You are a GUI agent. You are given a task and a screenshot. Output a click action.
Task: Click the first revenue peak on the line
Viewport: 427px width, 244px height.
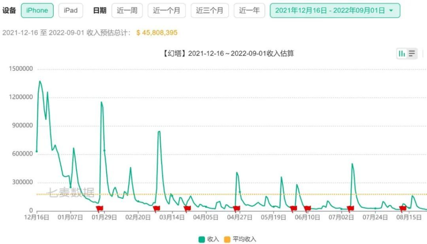tap(40, 81)
